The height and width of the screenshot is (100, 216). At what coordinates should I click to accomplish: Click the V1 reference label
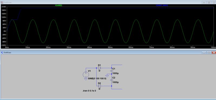[x=89, y=71]
